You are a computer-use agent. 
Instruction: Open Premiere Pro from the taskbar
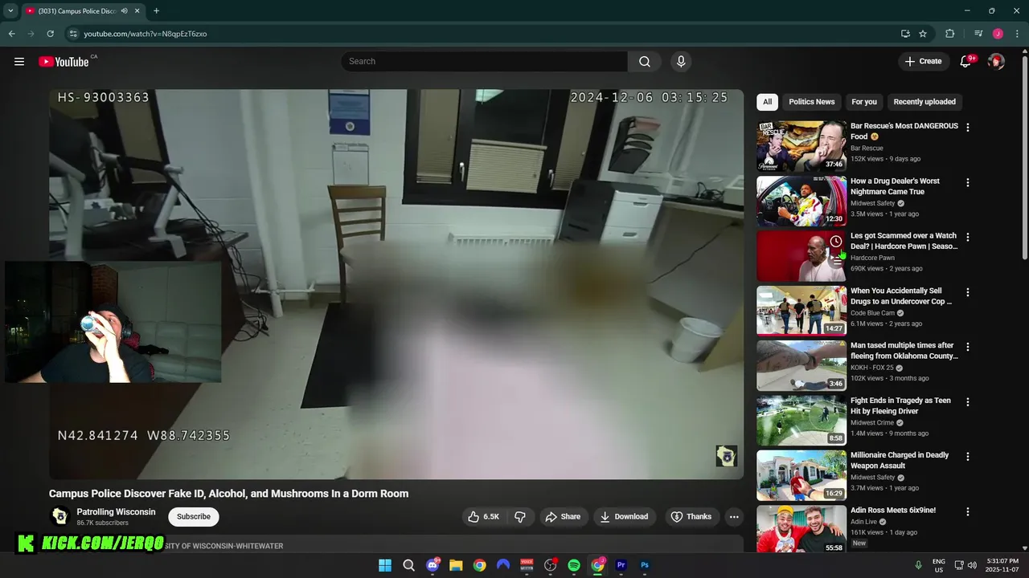621,565
